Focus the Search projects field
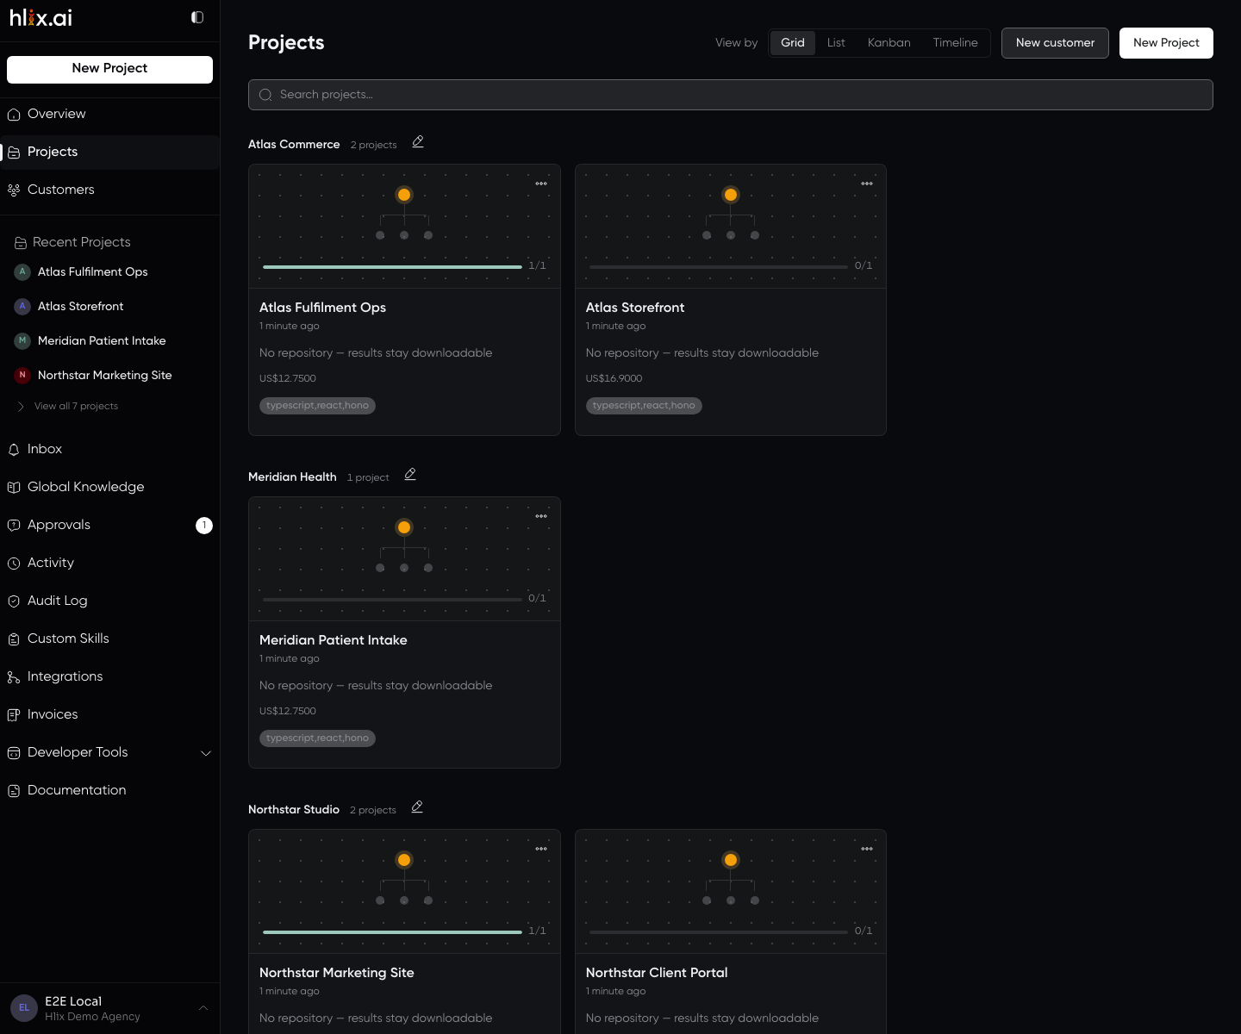The height and width of the screenshot is (1034, 1241). 731,95
